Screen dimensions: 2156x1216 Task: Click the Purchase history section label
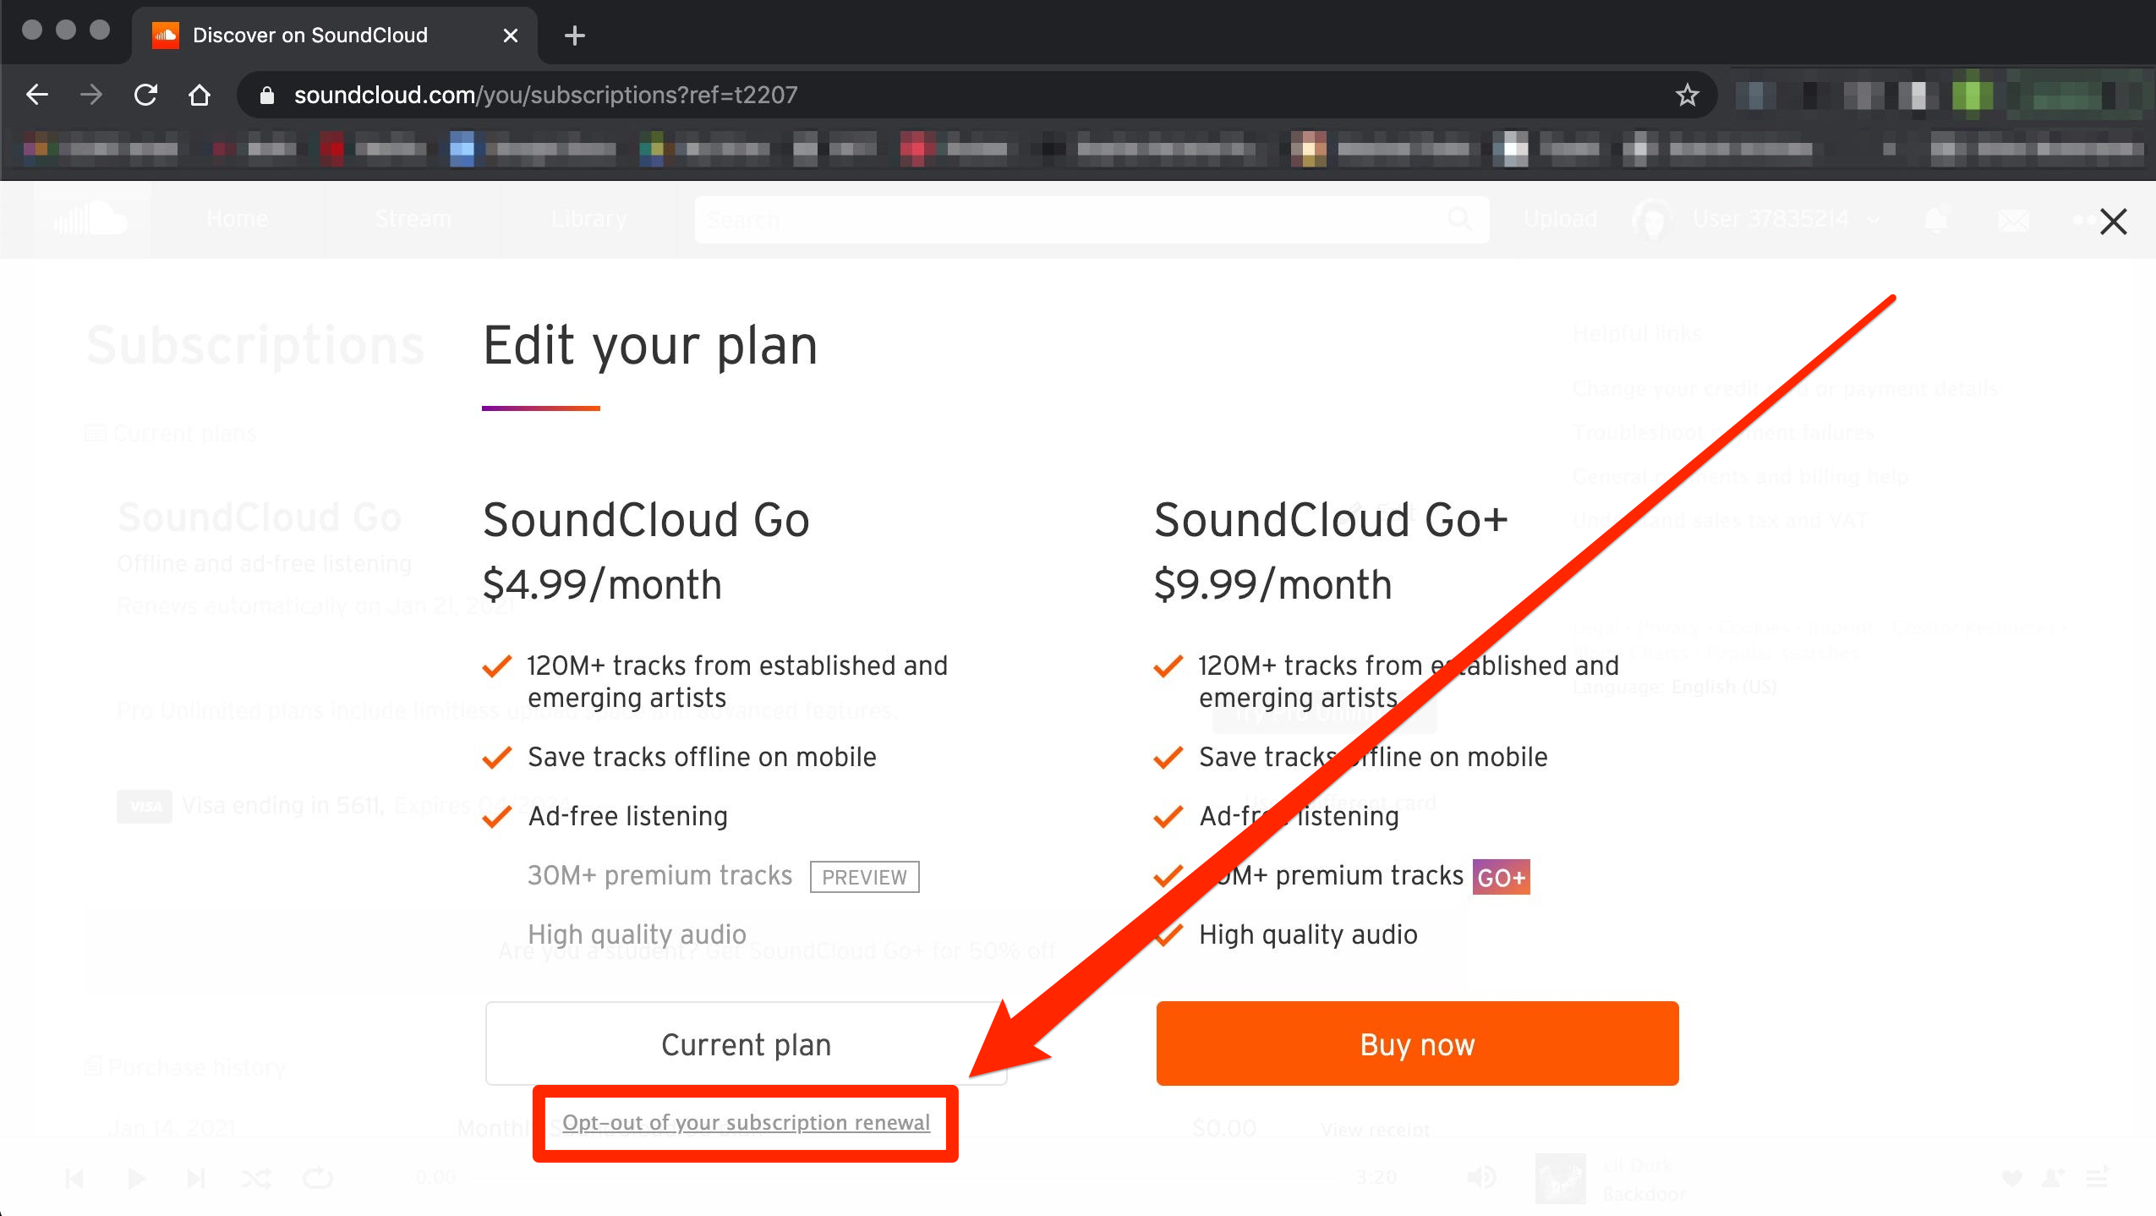(x=184, y=1067)
